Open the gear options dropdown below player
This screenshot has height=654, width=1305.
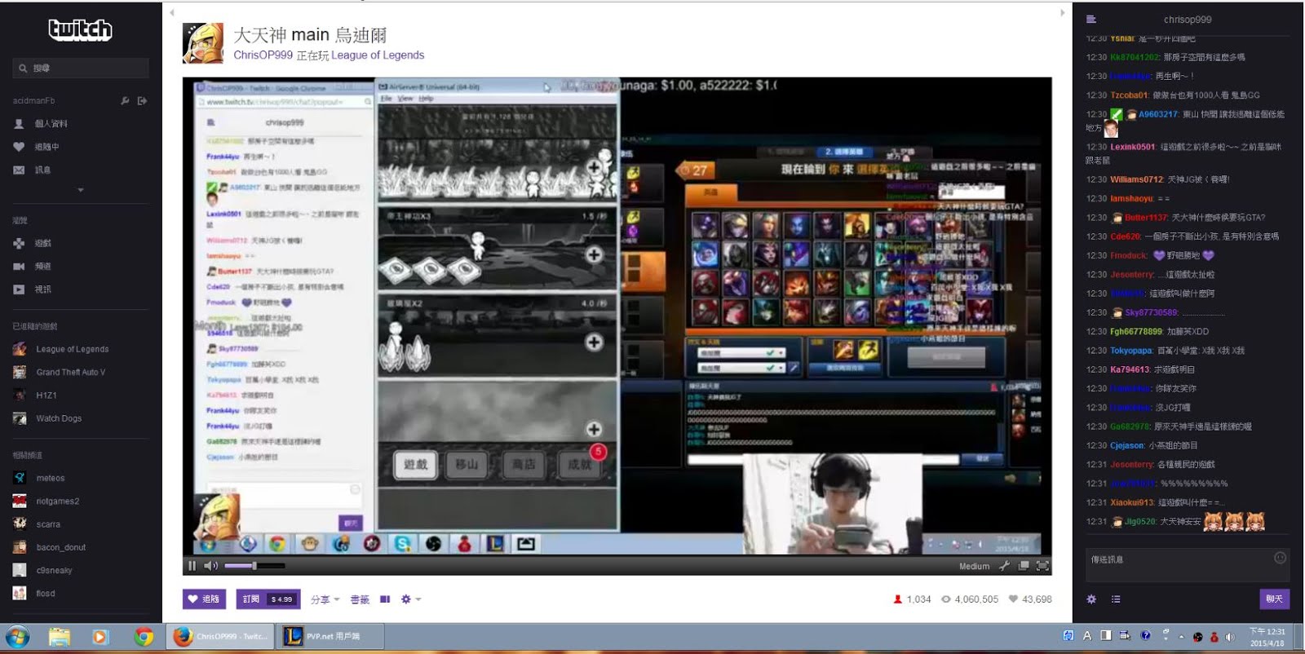click(x=410, y=599)
